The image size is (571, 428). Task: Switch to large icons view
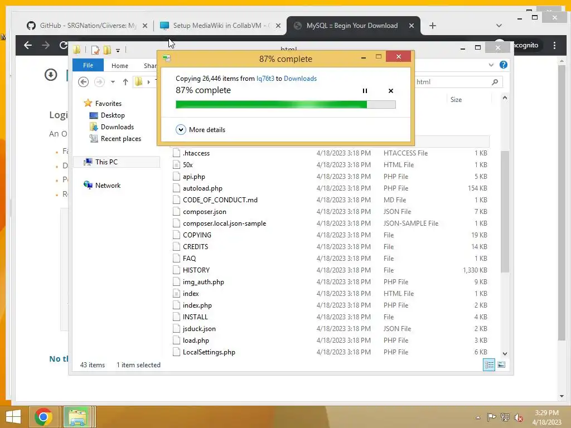click(501, 364)
